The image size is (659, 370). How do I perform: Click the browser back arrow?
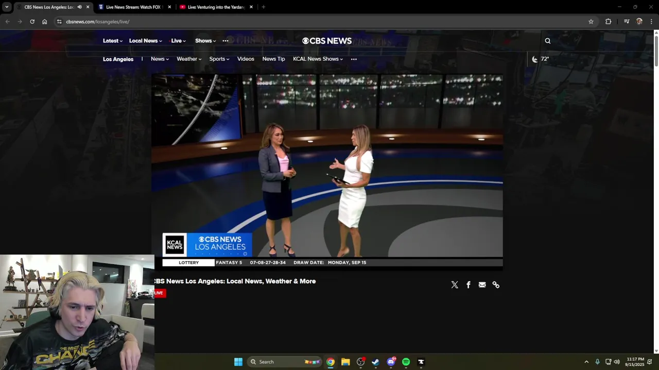point(7,22)
